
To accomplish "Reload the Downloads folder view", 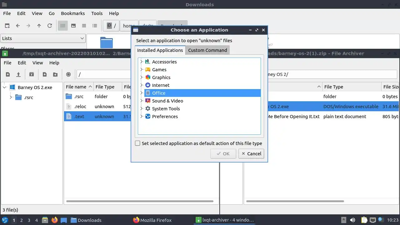I will (50, 26).
